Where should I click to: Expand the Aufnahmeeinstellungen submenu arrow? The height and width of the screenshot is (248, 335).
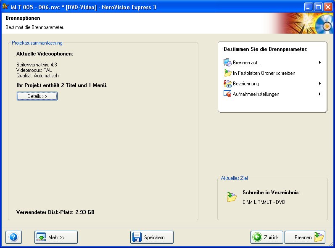click(x=320, y=94)
